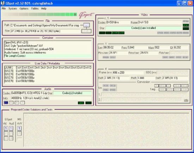Click the Len field showing 00:05:02
This screenshot has width=194, height=153.
tap(111, 47)
